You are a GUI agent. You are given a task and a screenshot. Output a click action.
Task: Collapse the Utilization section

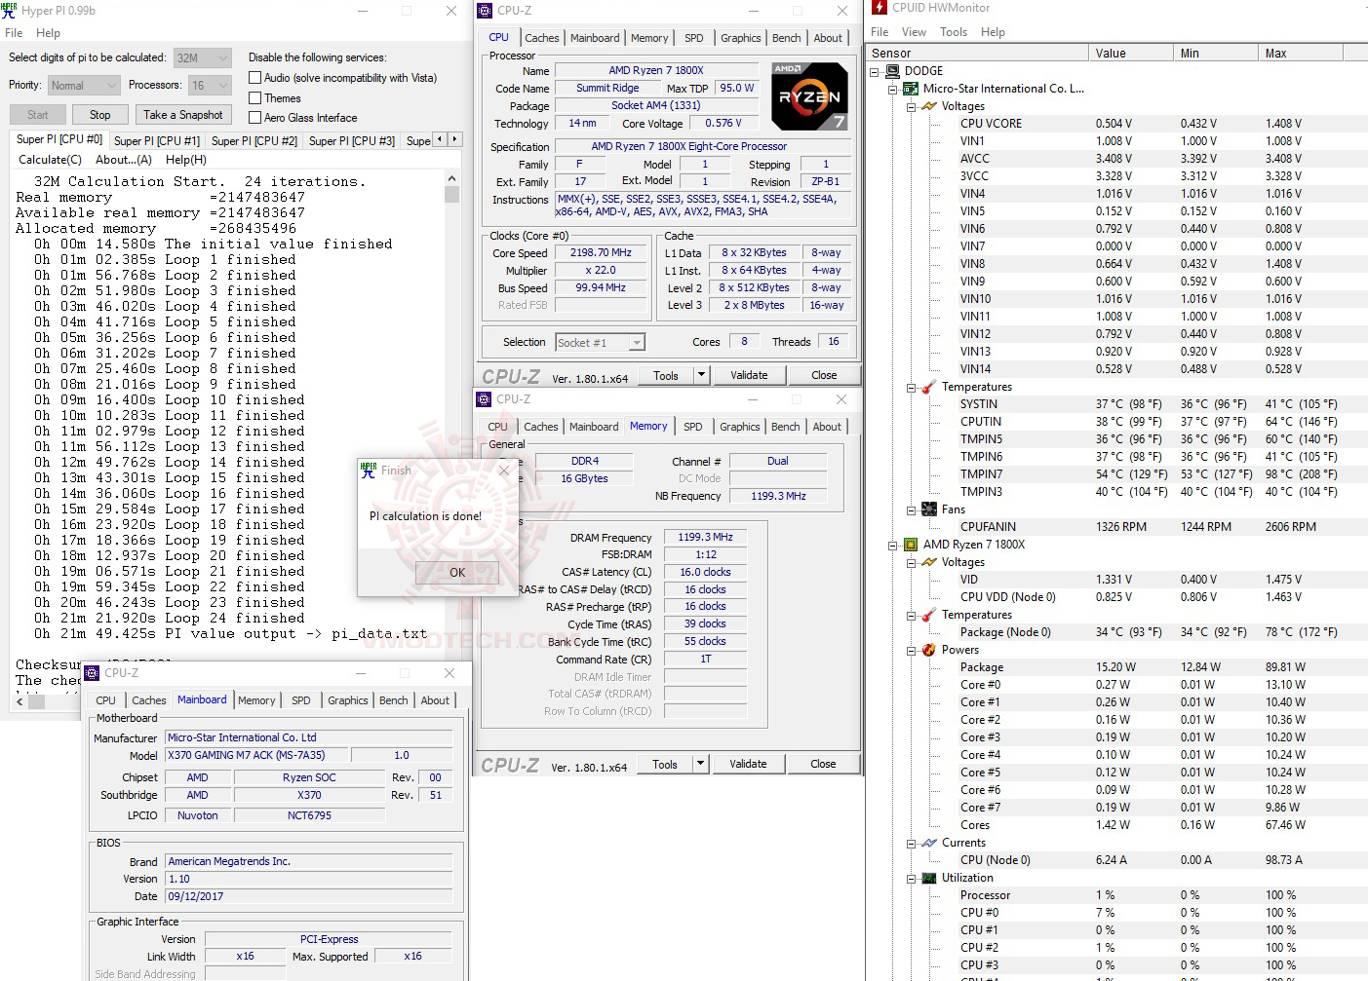pyautogui.click(x=912, y=878)
